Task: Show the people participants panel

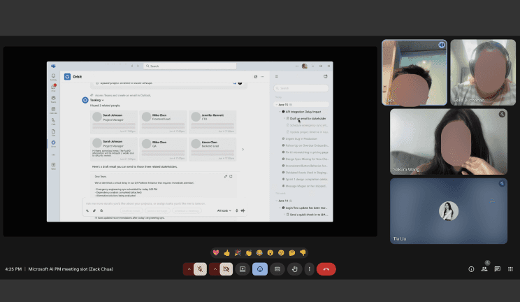Action: pyautogui.click(x=484, y=269)
